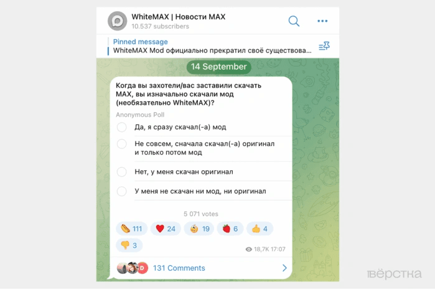The width and height of the screenshot is (435, 290).
Task: Open the WhiteMAX channel avatar
Action: [118, 21]
